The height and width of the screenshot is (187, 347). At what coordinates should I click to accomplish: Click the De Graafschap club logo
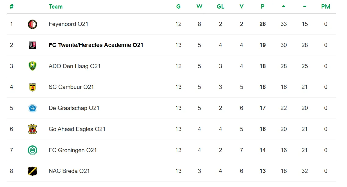tap(32, 108)
